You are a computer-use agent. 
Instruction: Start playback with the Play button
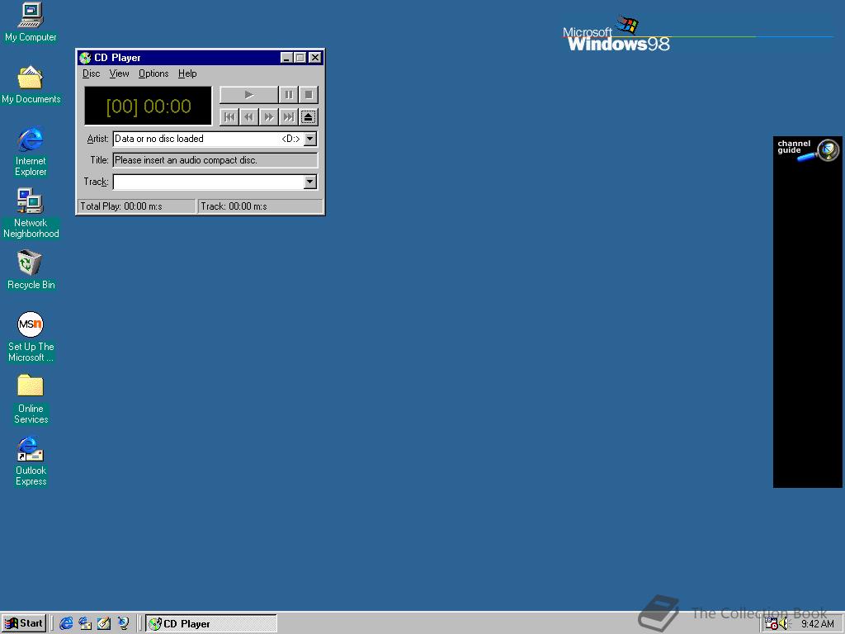249,95
